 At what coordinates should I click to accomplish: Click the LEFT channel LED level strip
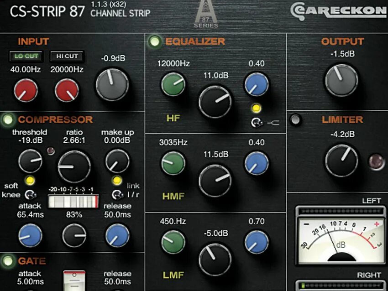341,211
